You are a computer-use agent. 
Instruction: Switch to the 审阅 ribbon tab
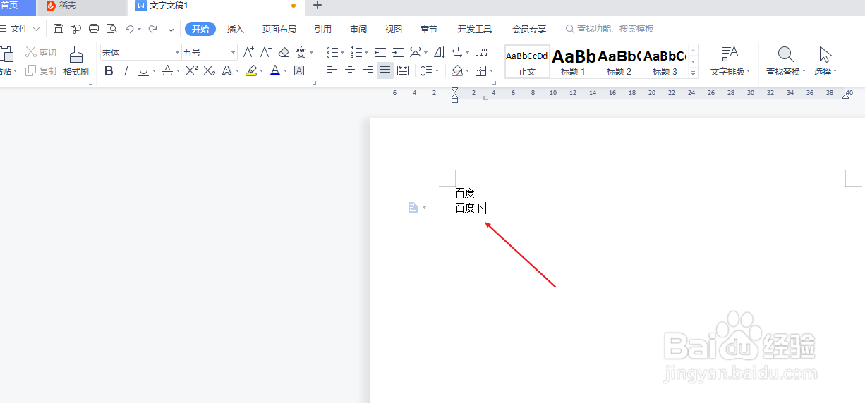point(358,29)
